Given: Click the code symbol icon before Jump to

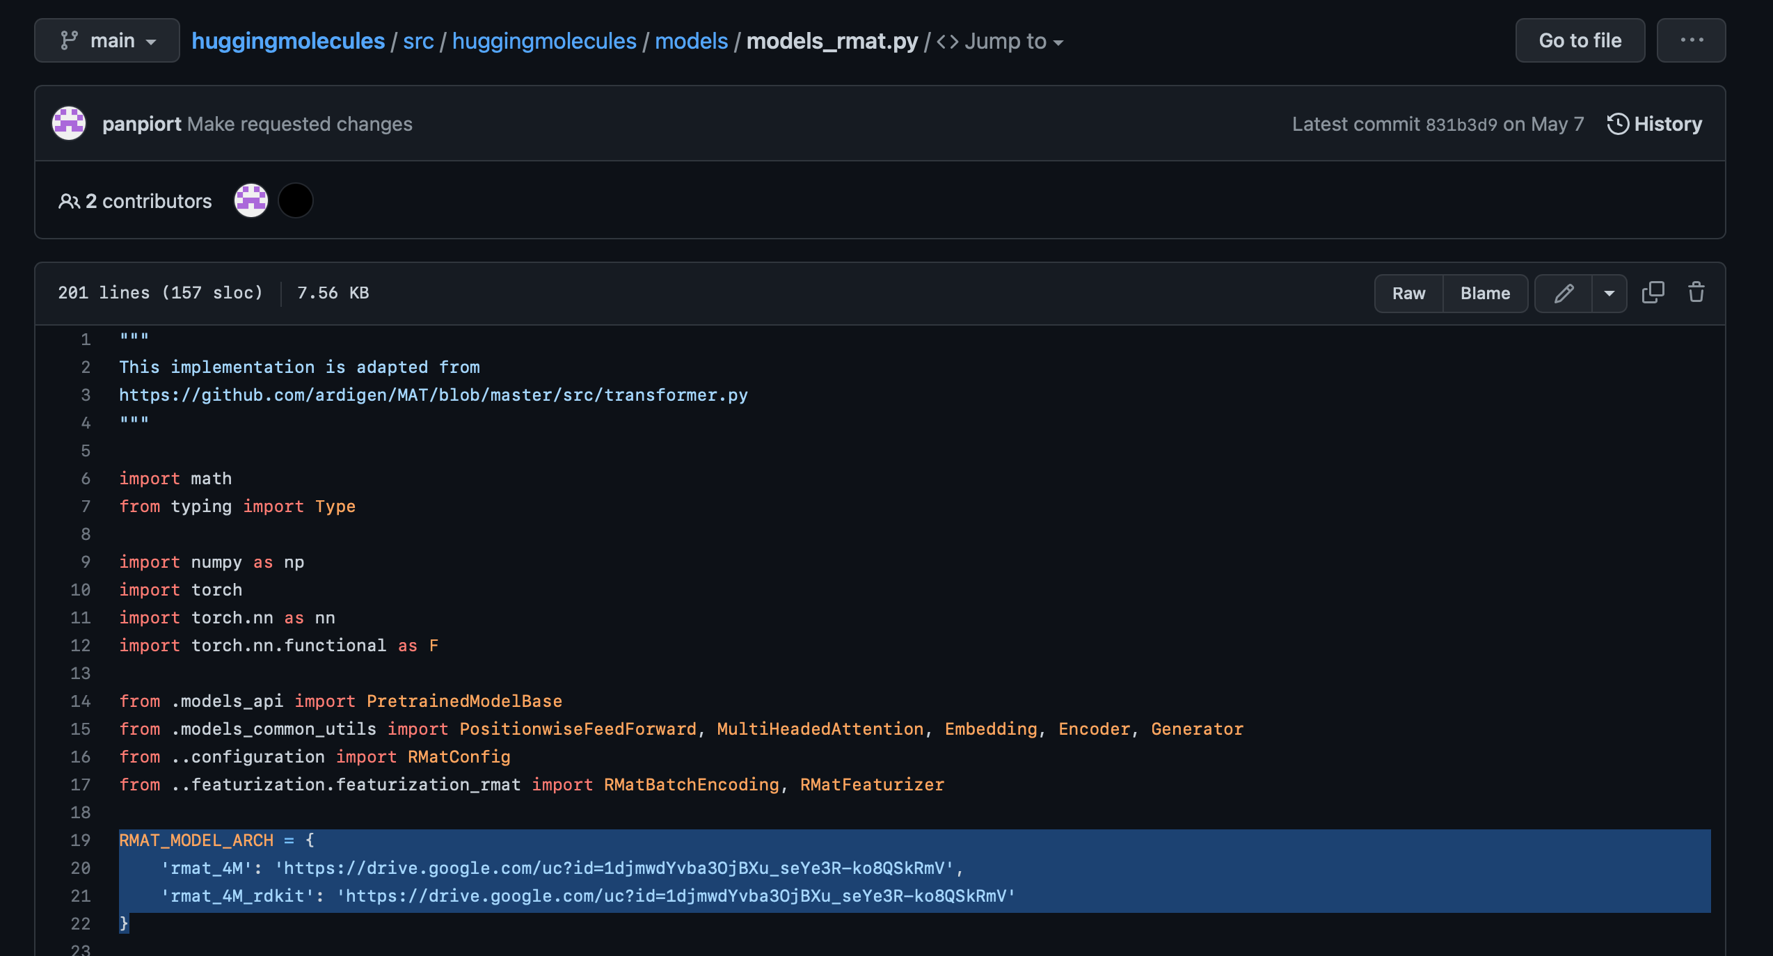Looking at the screenshot, I should [x=947, y=41].
